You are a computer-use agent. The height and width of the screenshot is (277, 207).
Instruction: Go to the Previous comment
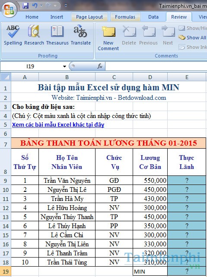tap(148, 35)
